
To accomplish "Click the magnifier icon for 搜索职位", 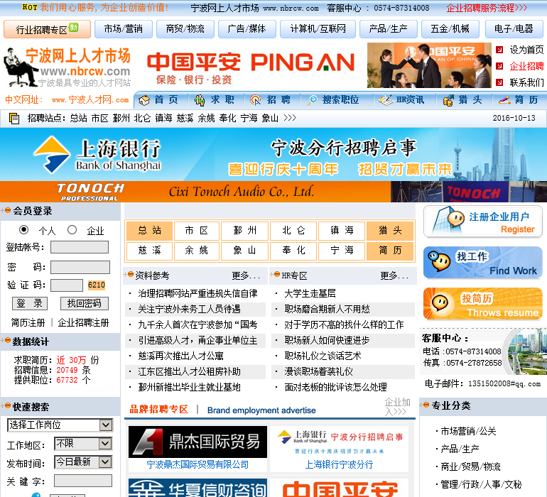I will (312, 100).
